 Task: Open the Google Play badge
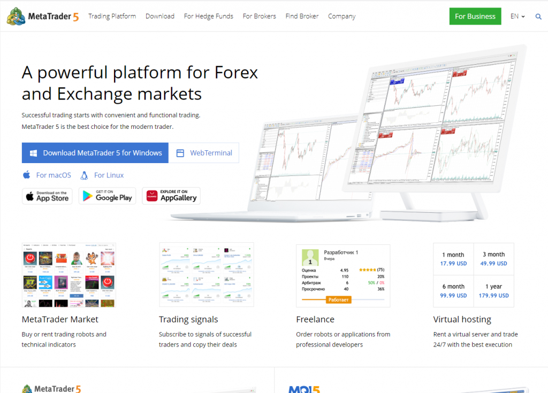(x=107, y=196)
